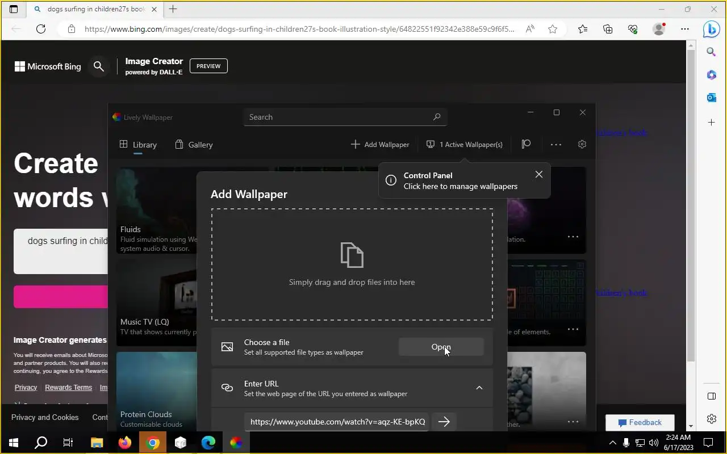Click the Lively Wallpaper taskbar icon

coord(236,443)
